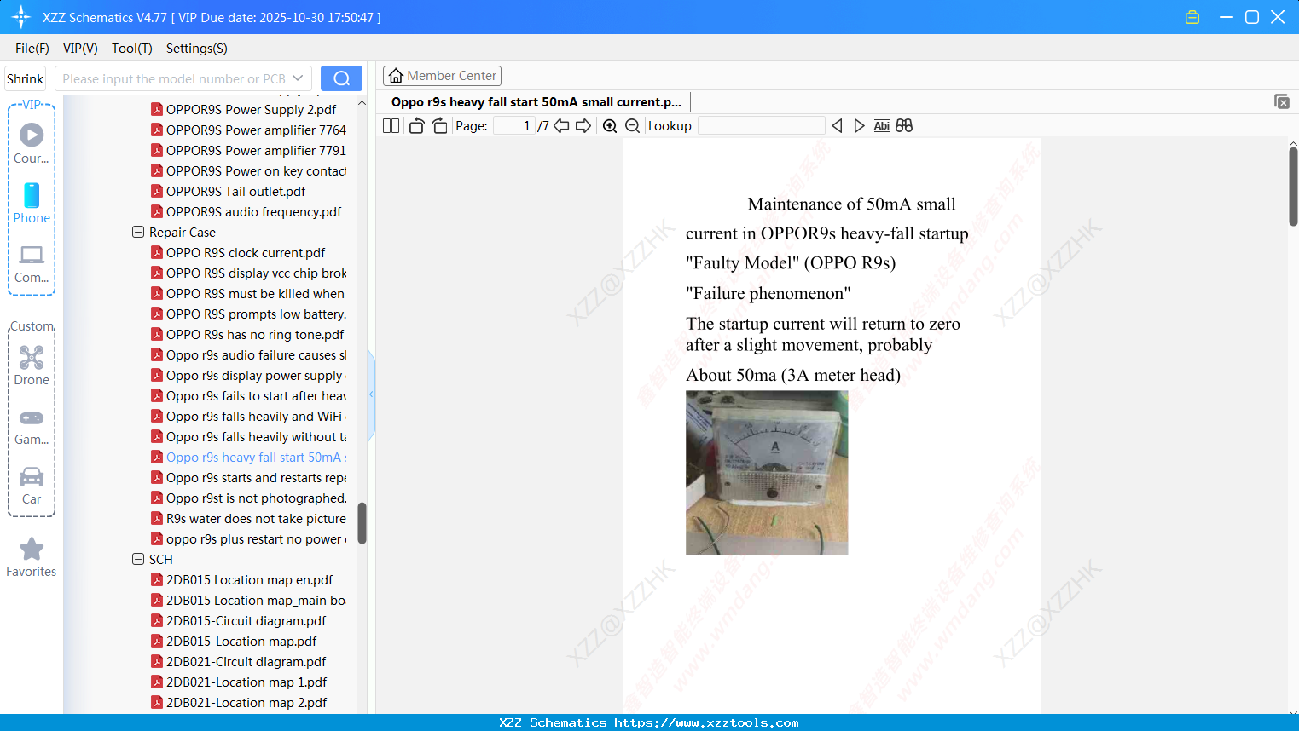The width and height of the screenshot is (1299, 731).
Task: Open the Favorites panel
Action: point(32,557)
